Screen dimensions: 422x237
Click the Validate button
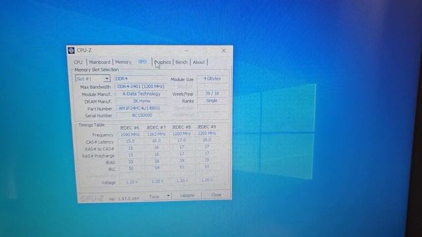tap(187, 196)
